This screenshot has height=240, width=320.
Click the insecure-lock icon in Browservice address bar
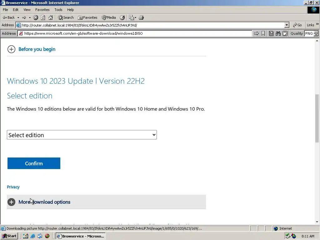coord(21,33)
